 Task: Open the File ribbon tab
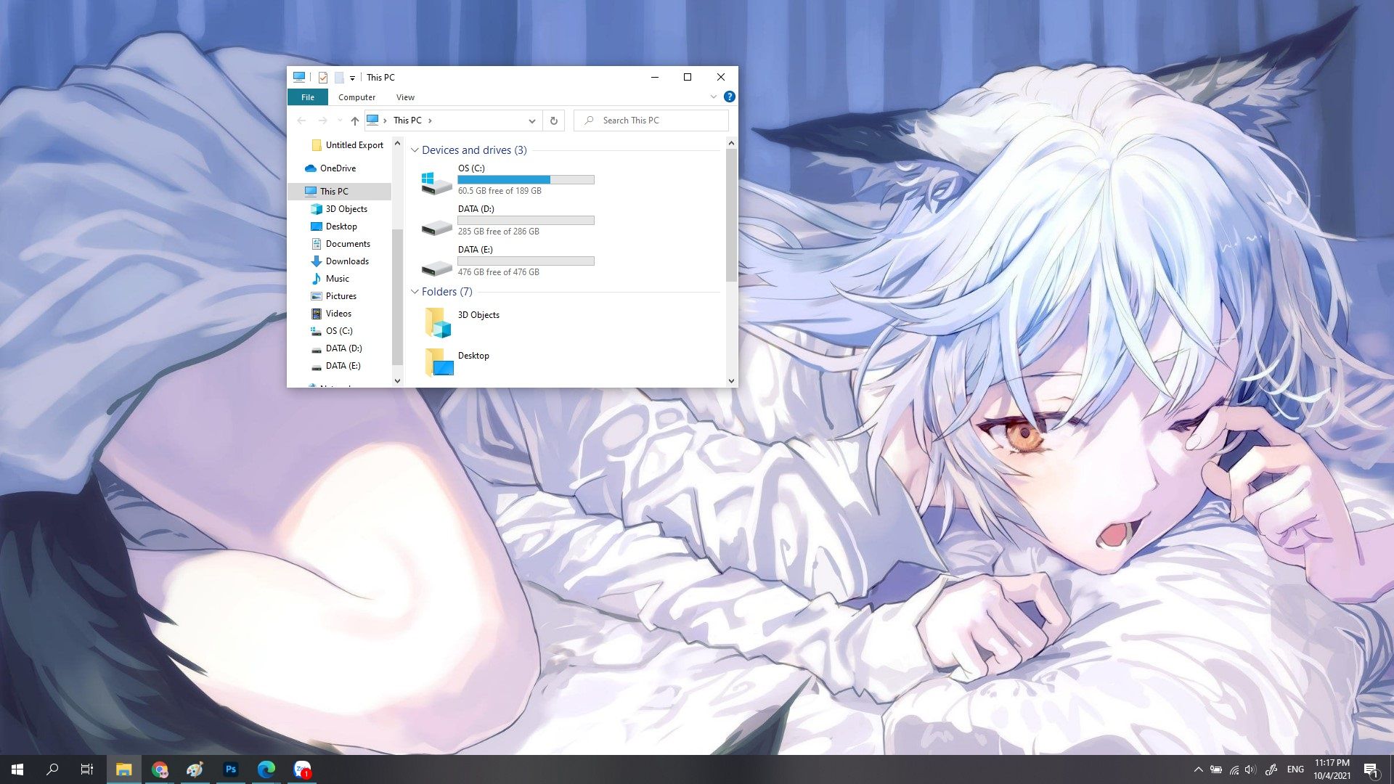pyautogui.click(x=308, y=97)
